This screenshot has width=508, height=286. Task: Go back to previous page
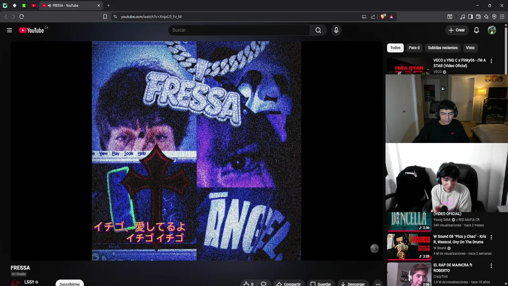click(6, 17)
